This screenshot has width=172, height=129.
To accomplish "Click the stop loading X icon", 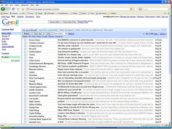I will 18,9.
